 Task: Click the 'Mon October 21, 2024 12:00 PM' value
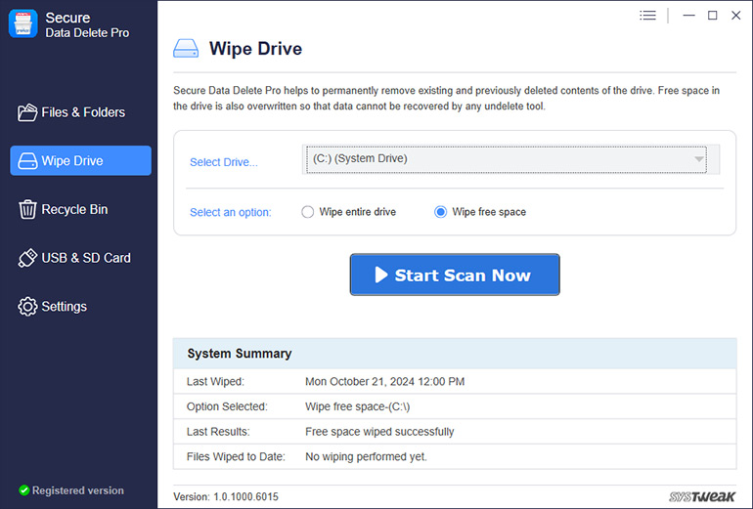coord(384,381)
